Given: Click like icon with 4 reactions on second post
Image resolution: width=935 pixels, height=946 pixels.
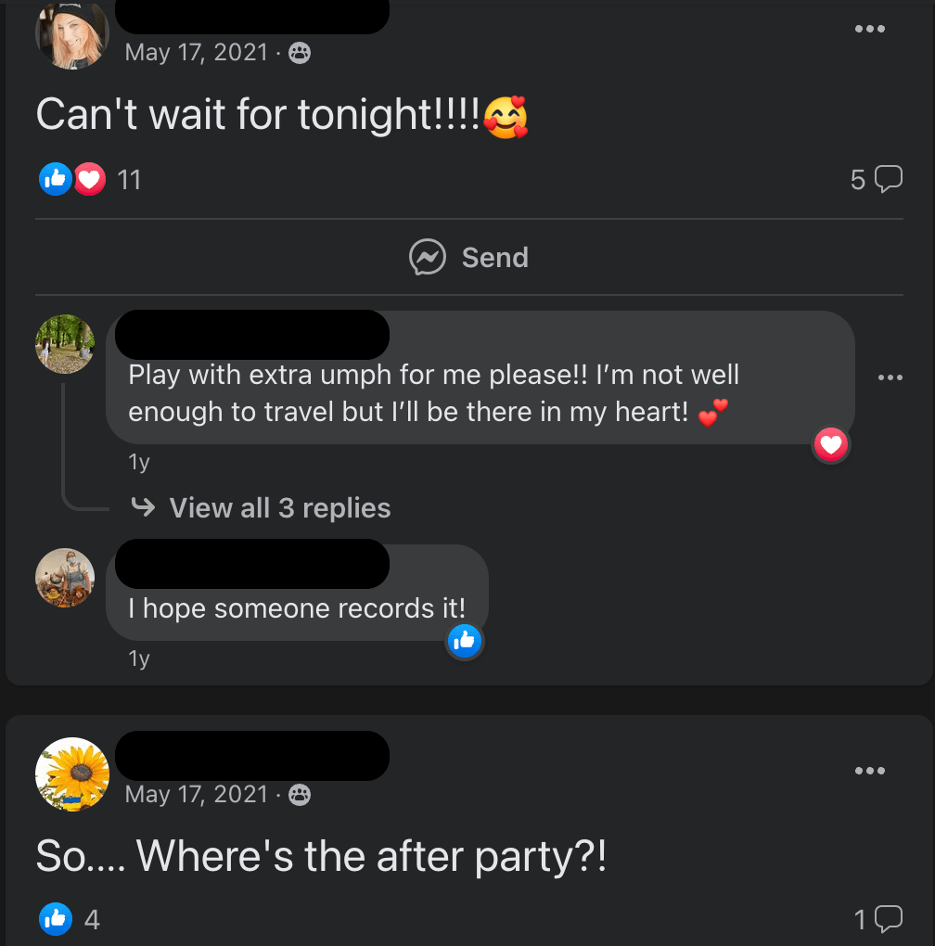Looking at the screenshot, I should pos(56,919).
